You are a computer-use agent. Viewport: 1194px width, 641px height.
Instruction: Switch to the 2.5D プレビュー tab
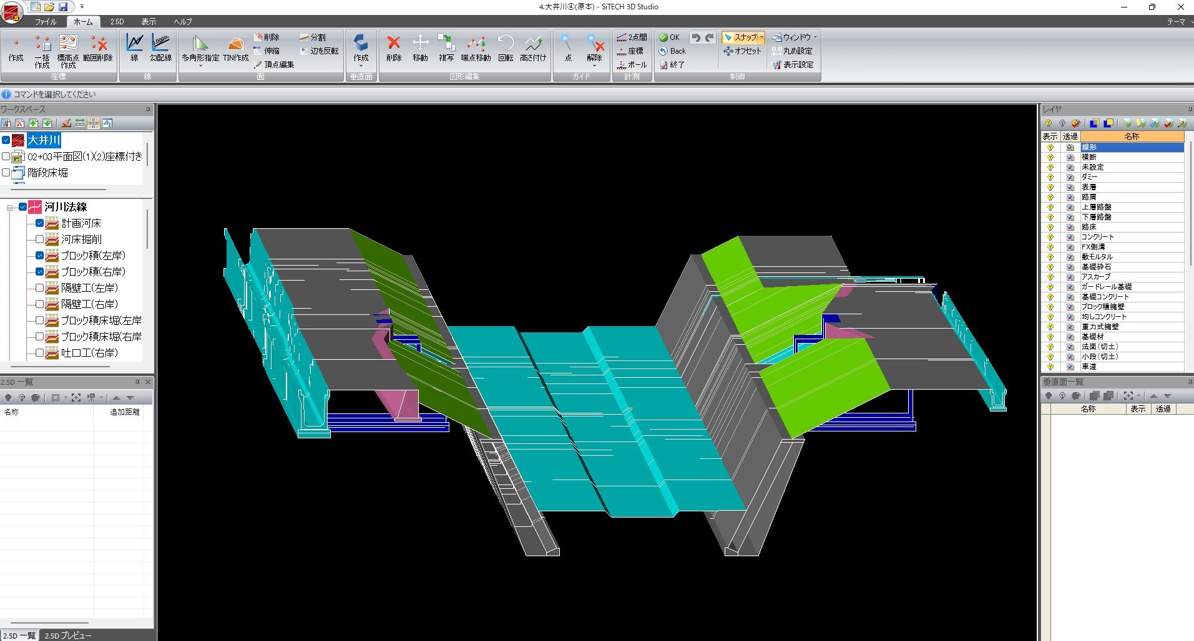click(67, 635)
